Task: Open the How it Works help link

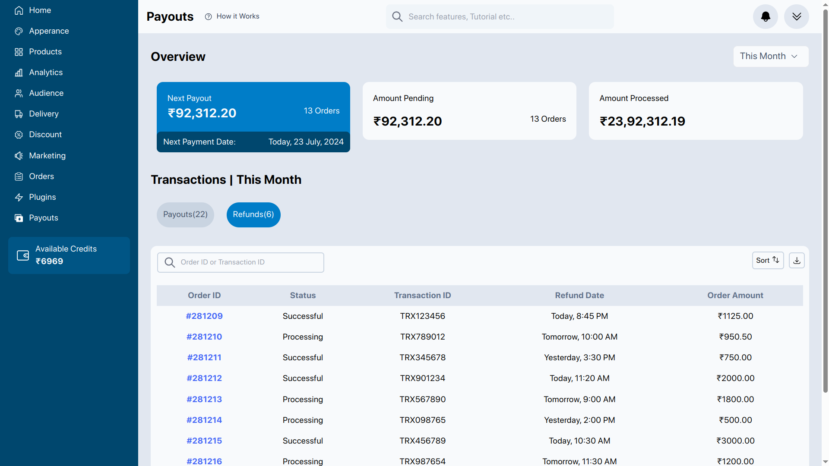Action: pyautogui.click(x=232, y=16)
